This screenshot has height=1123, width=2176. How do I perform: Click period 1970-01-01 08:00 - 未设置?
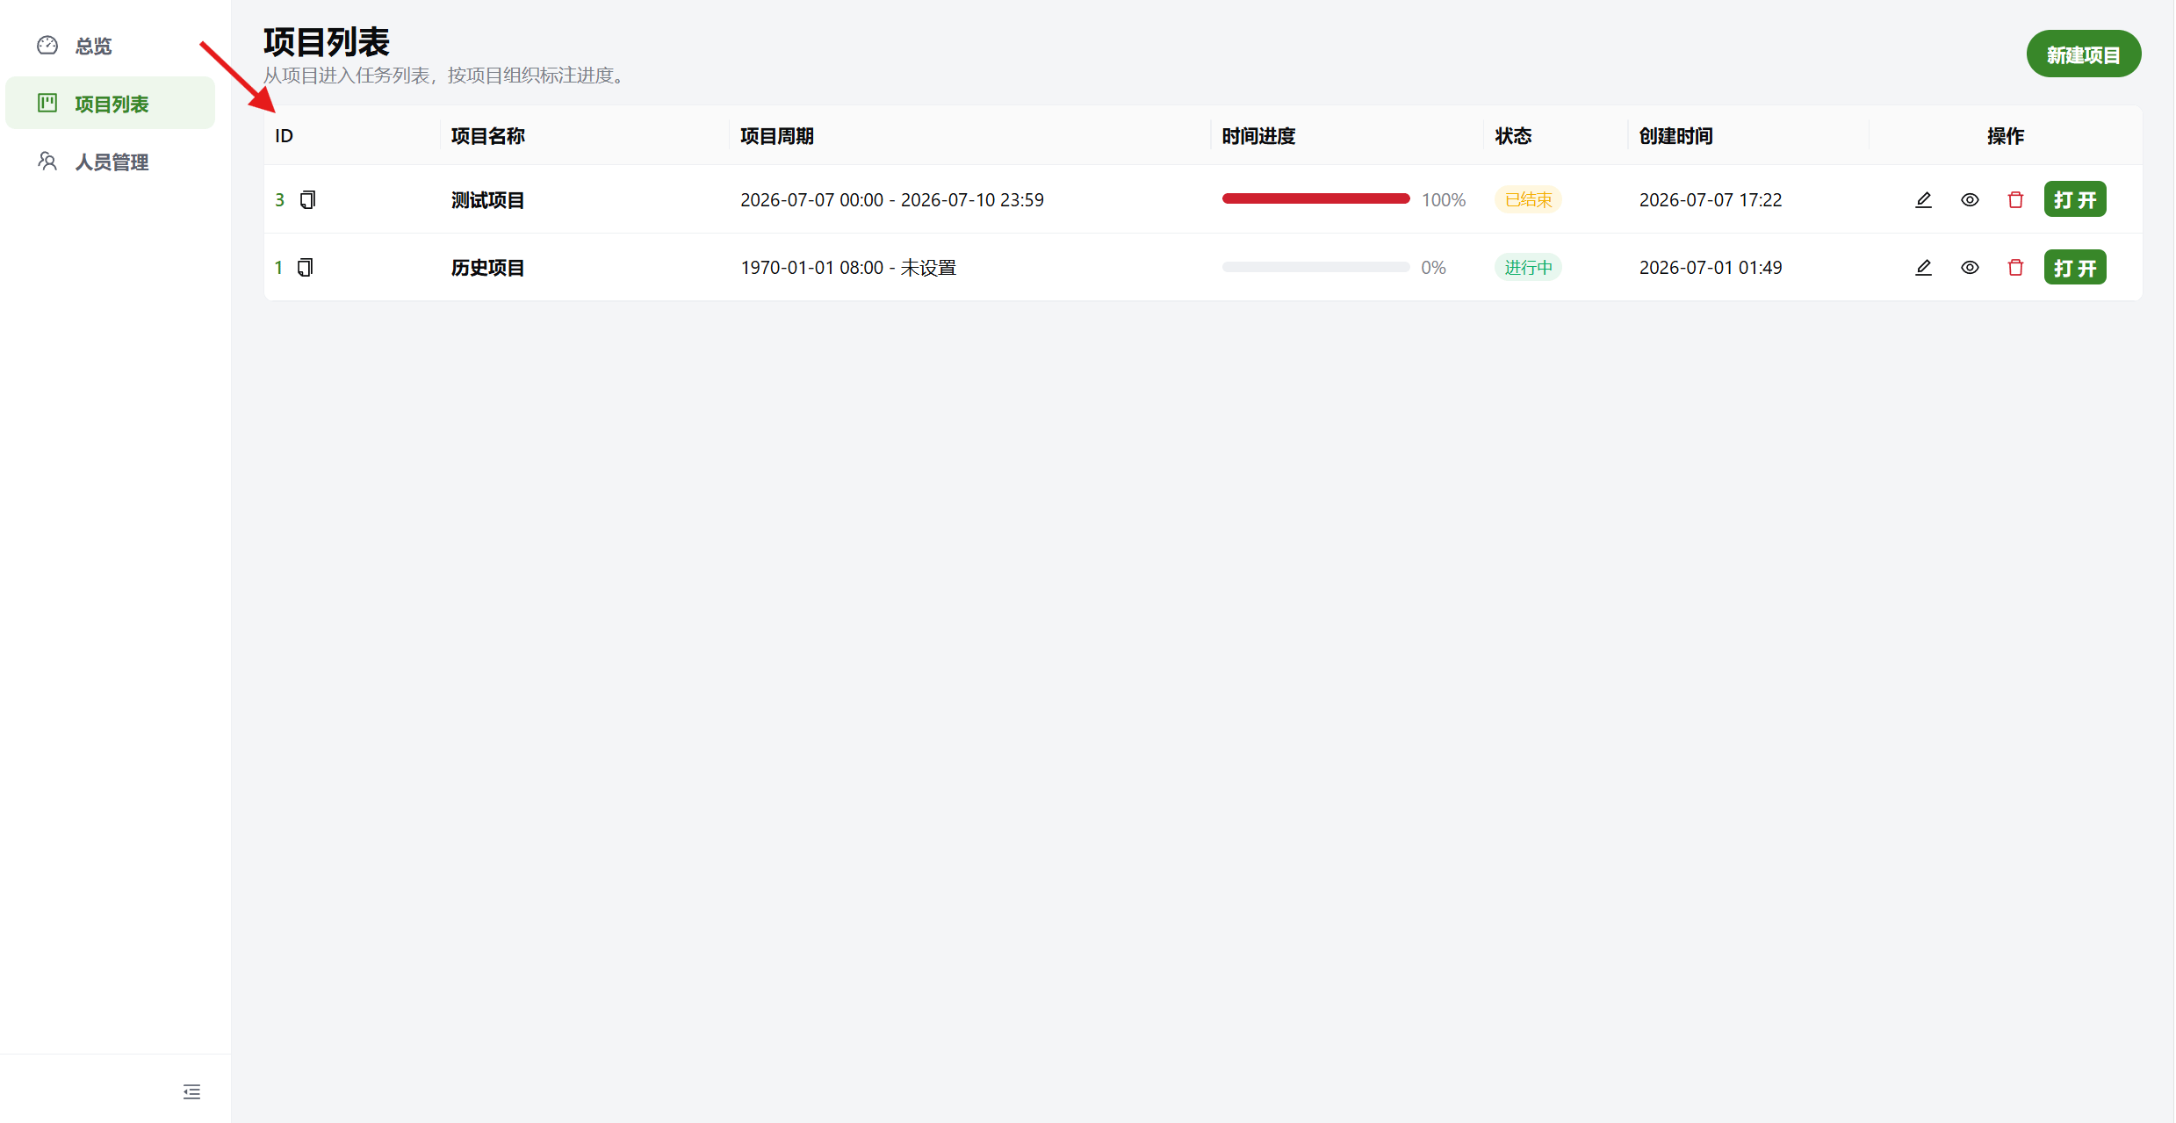[848, 268]
